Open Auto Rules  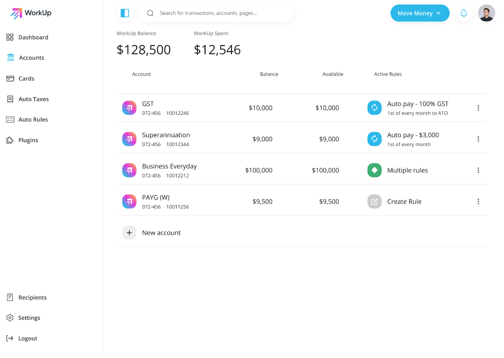[x=33, y=120]
